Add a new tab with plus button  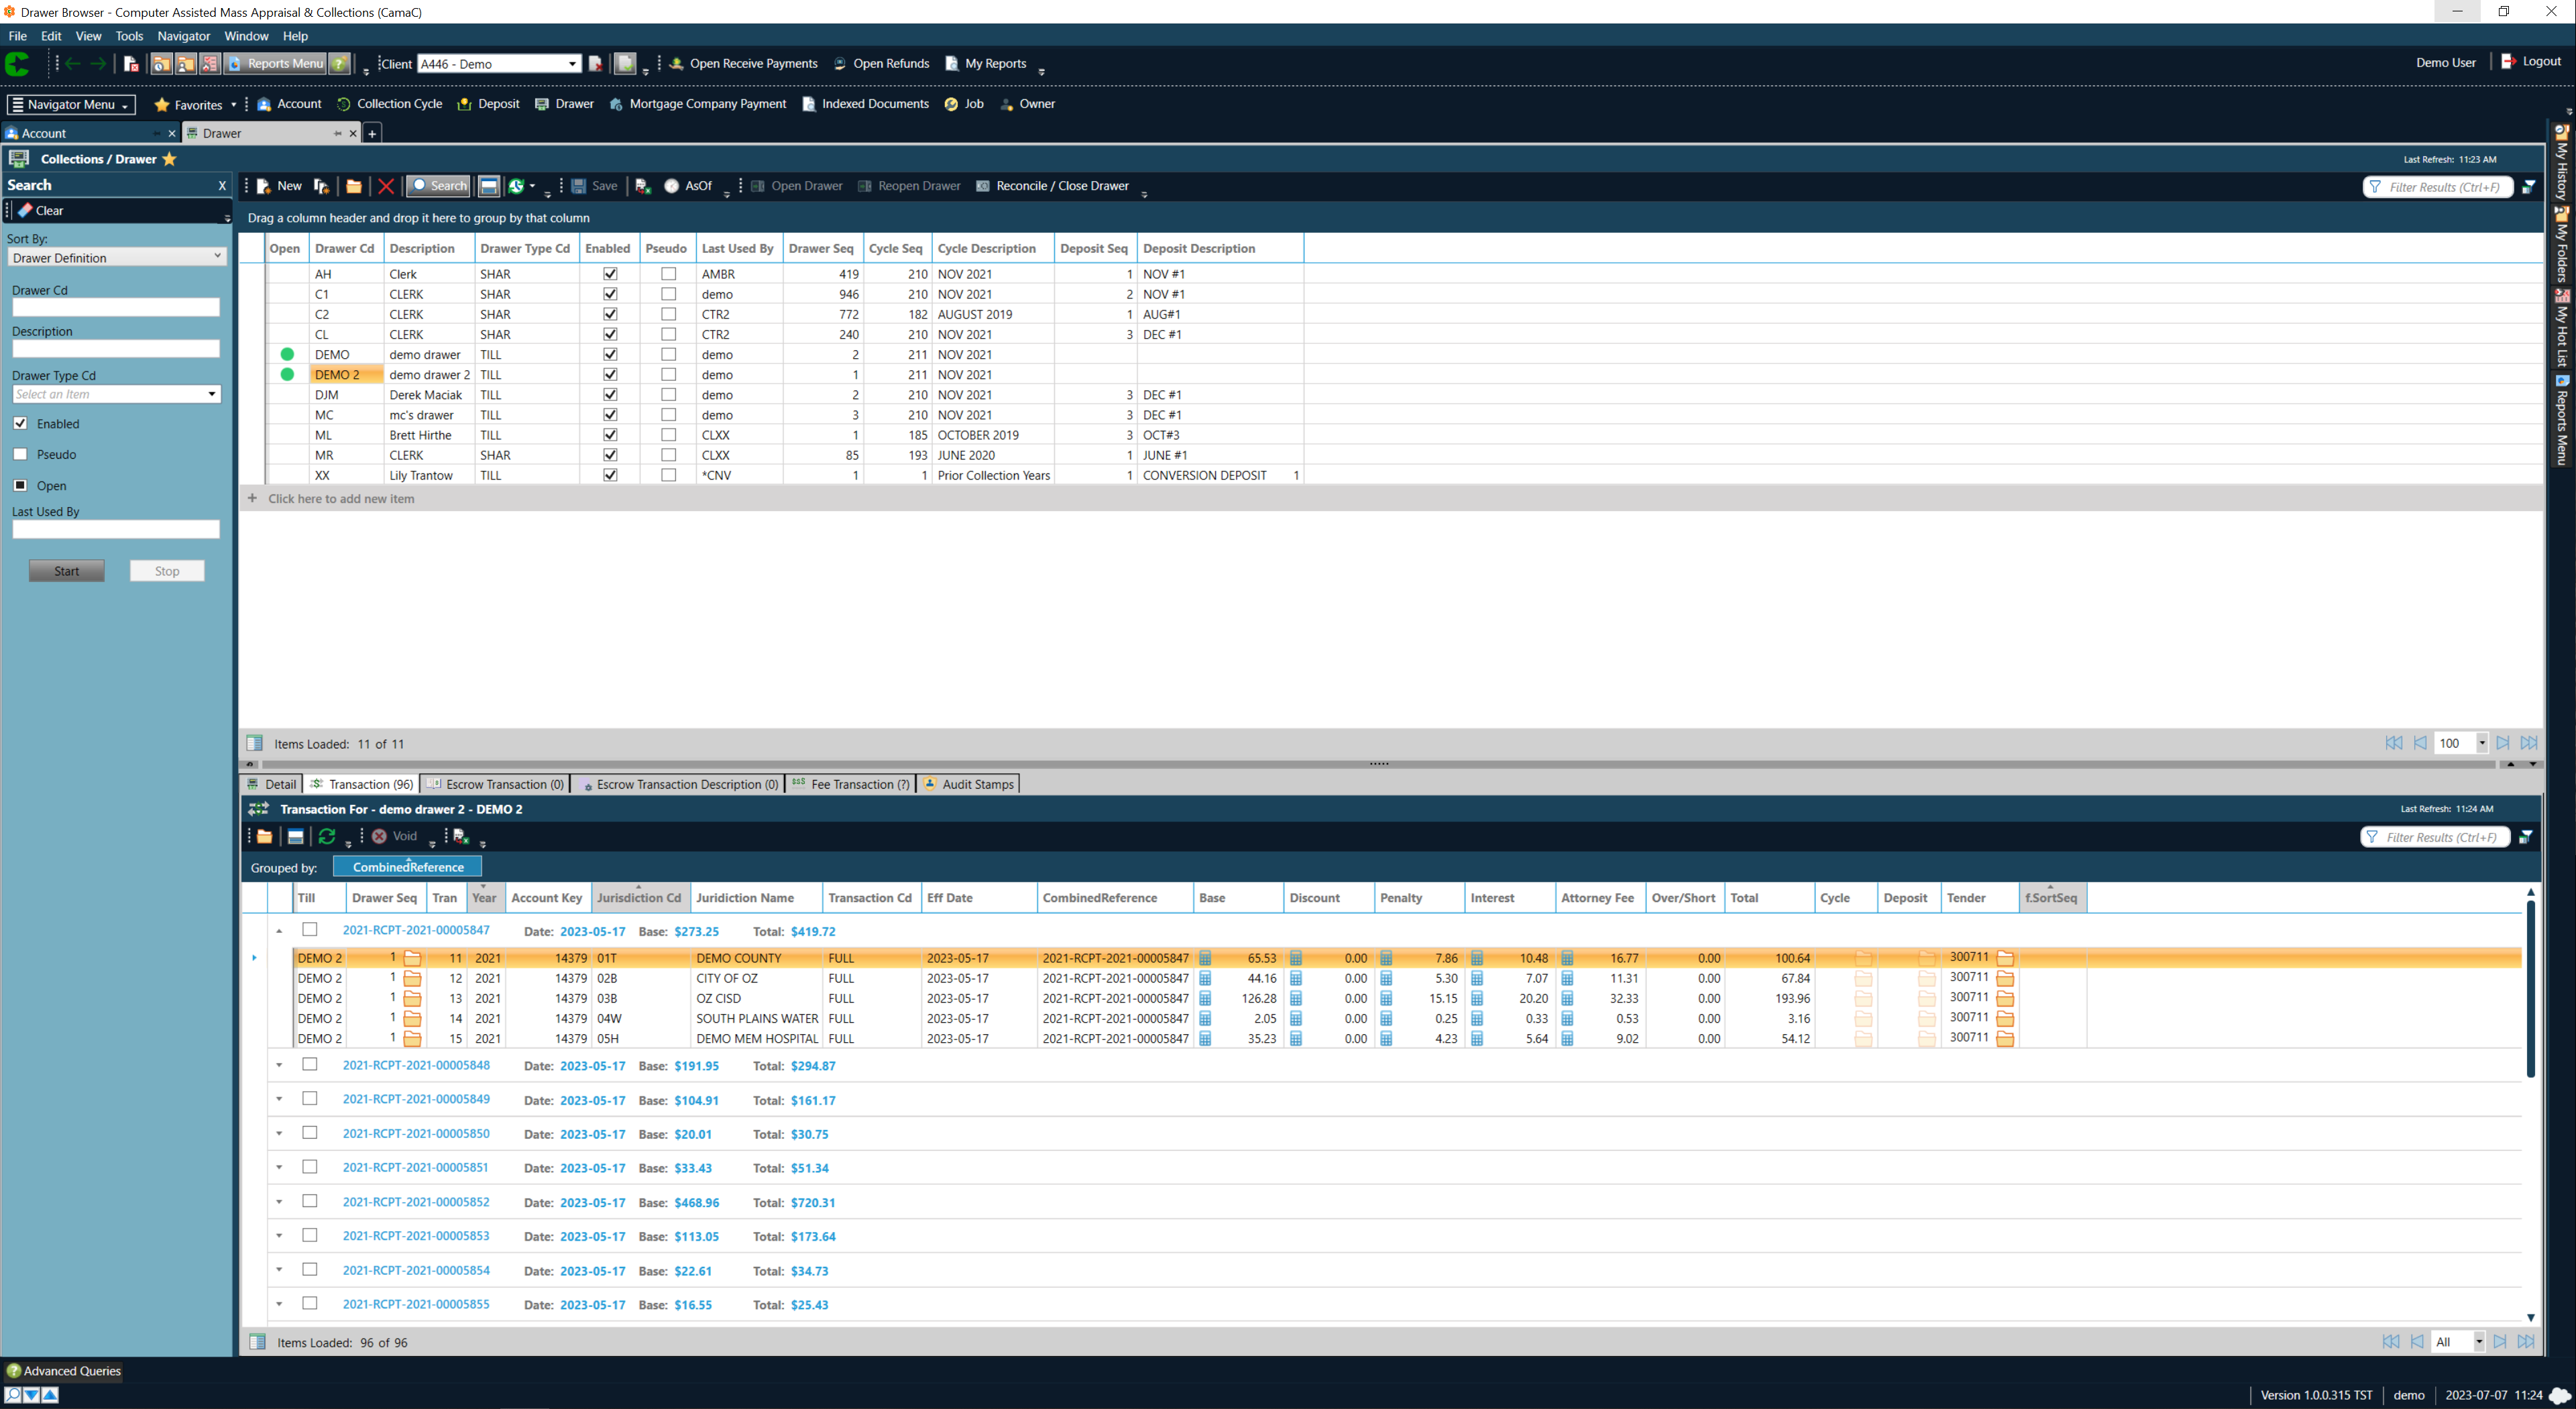click(x=372, y=133)
